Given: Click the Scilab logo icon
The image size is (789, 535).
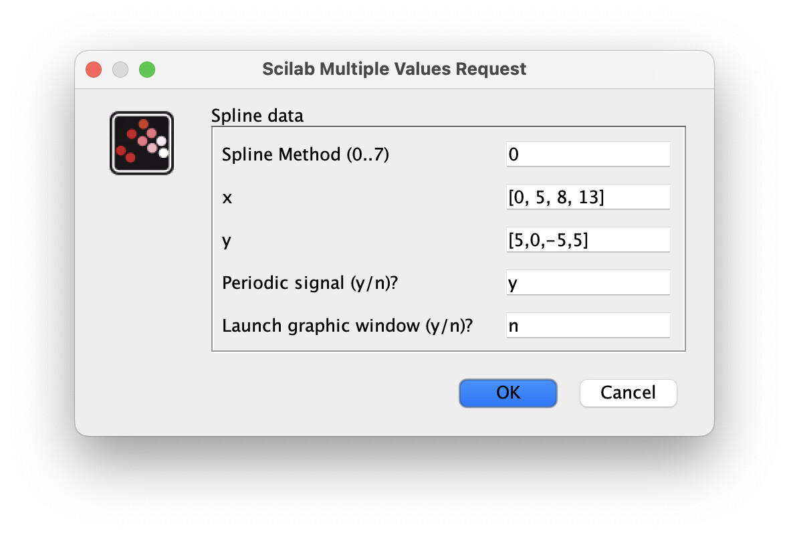Looking at the screenshot, I should coord(142,143).
